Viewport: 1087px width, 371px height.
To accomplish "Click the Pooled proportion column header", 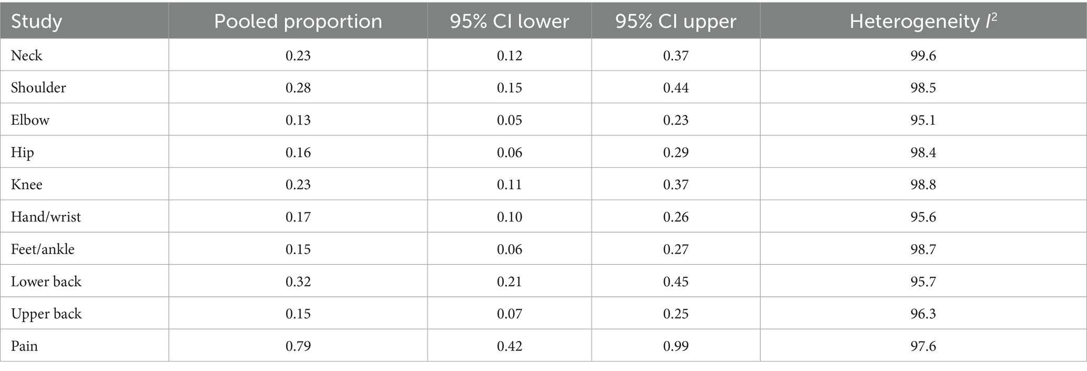I will pyautogui.click(x=298, y=22).
